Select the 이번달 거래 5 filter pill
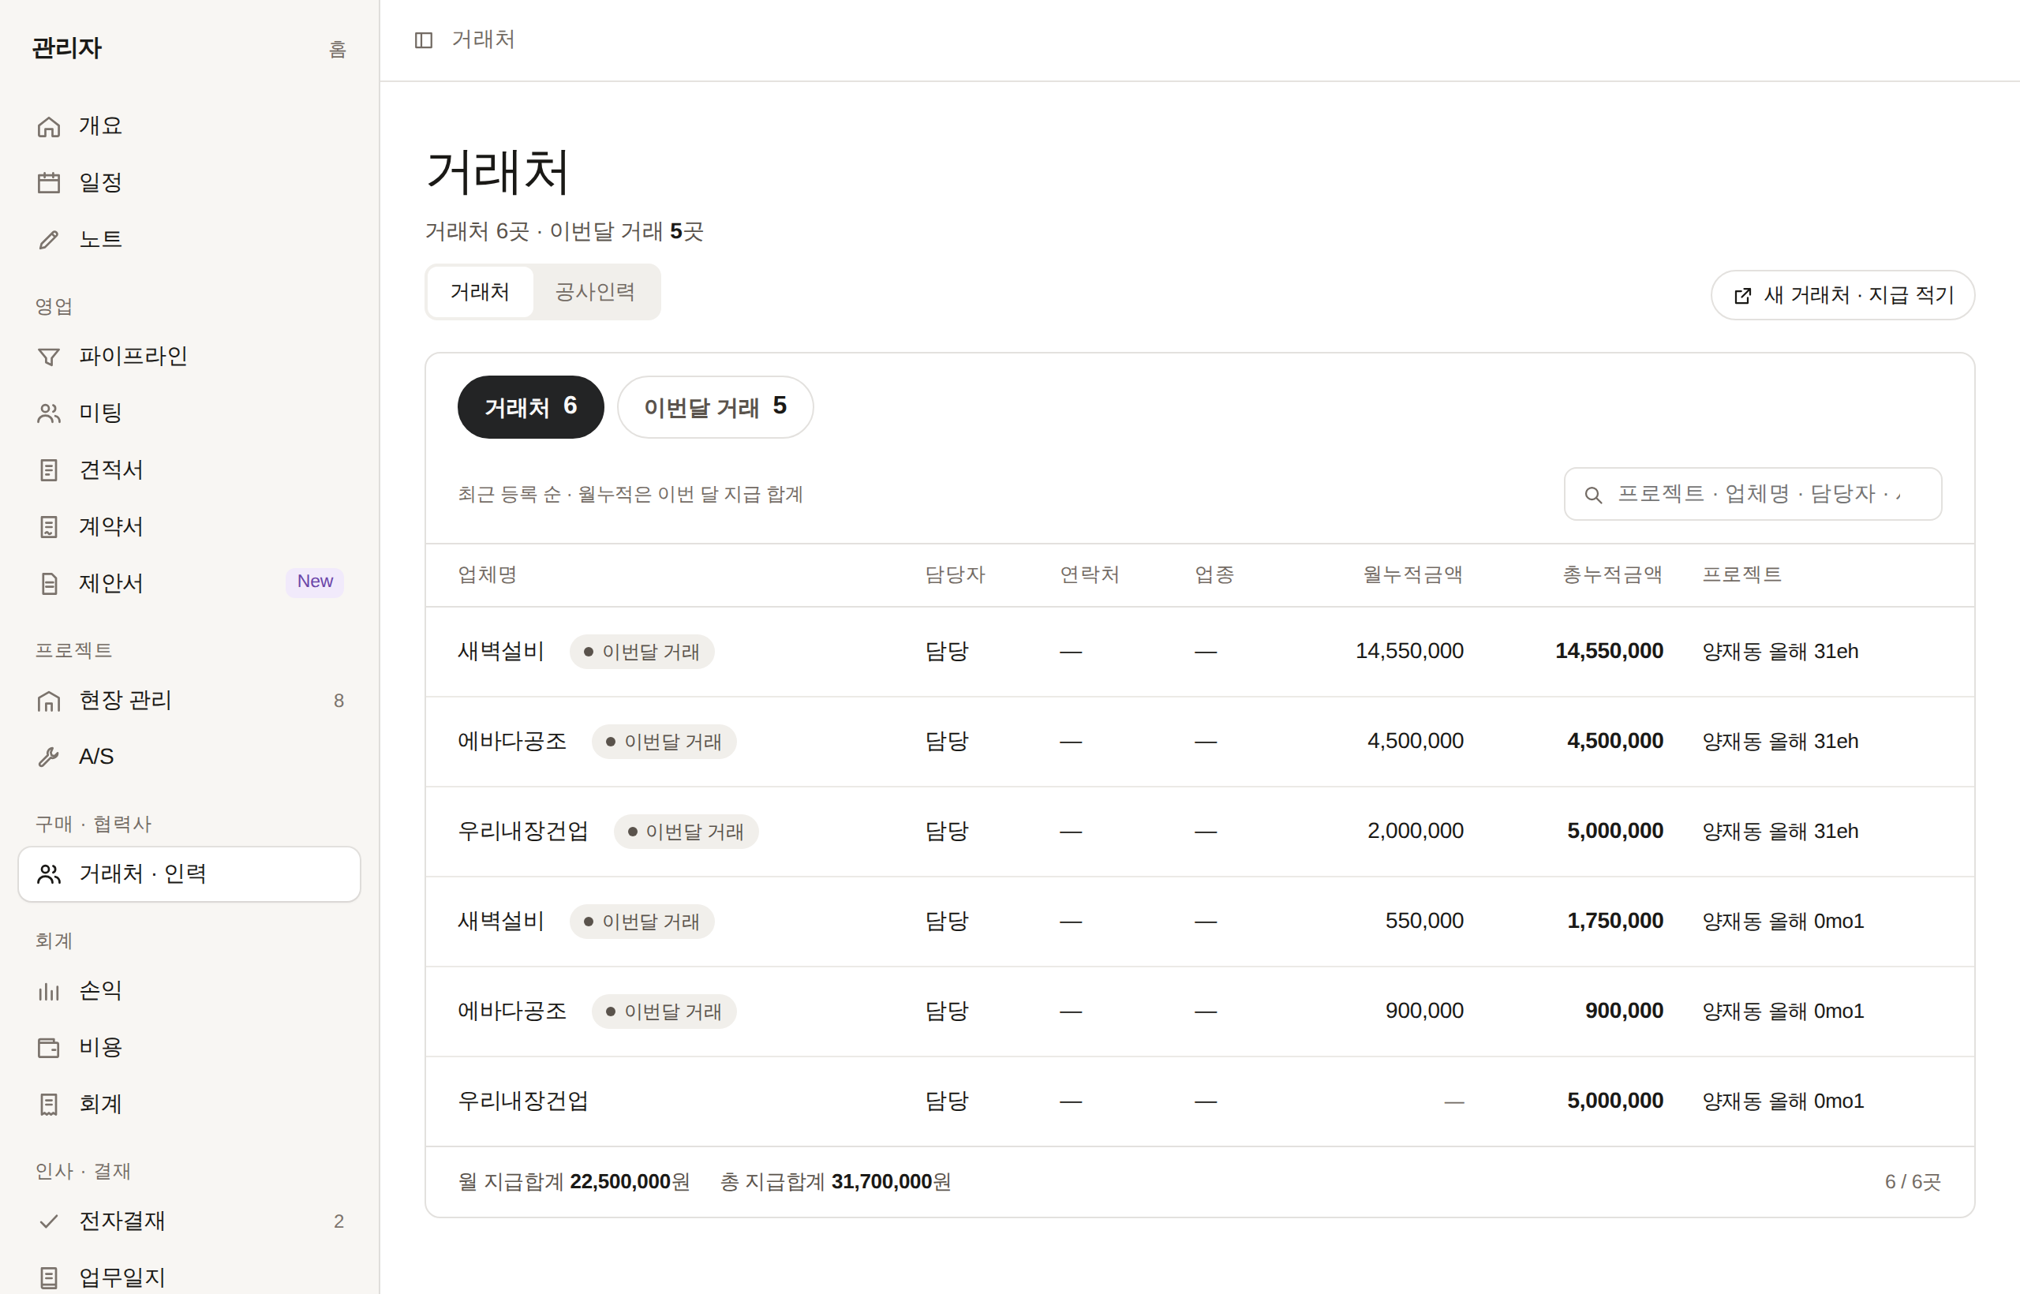This screenshot has width=2020, height=1294. tap(715, 406)
